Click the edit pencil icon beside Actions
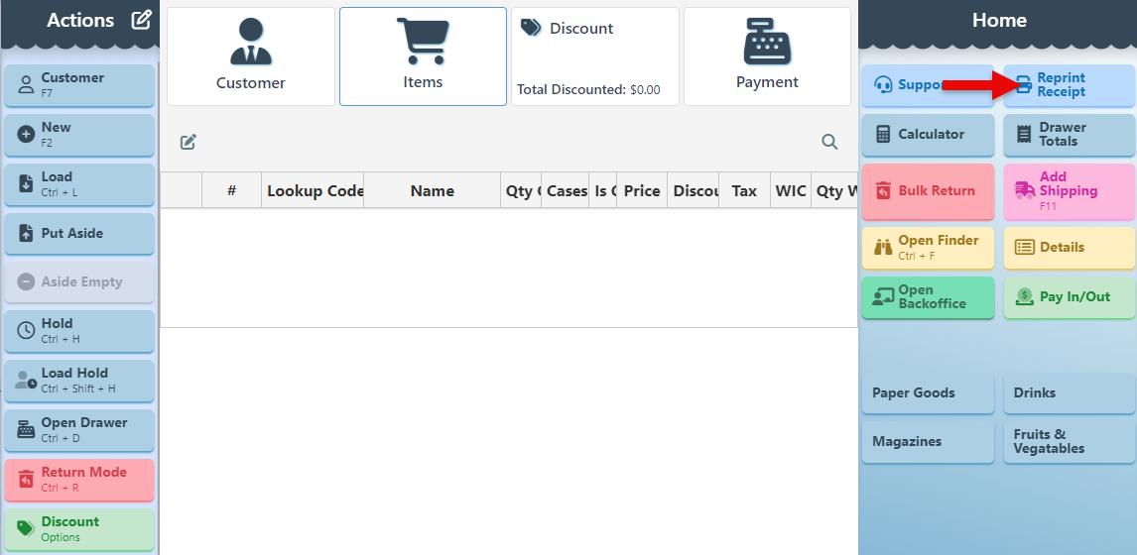This screenshot has height=555, width=1137. pyautogui.click(x=141, y=20)
